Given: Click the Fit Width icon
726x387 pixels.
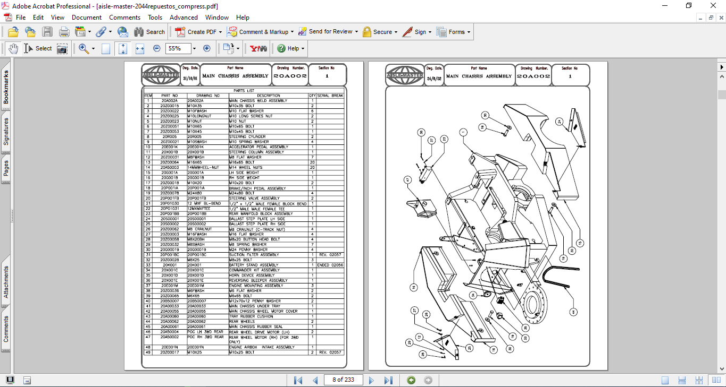Looking at the screenshot, I should 140,48.
